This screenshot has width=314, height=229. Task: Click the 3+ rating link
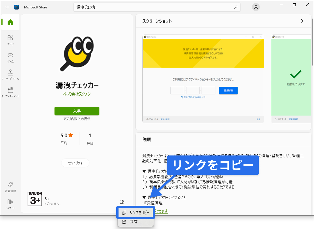tap(47, 199)
